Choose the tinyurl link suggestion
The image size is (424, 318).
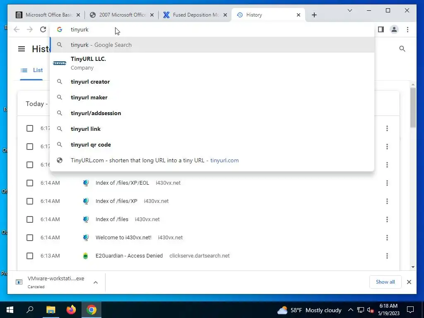(212, 129)
